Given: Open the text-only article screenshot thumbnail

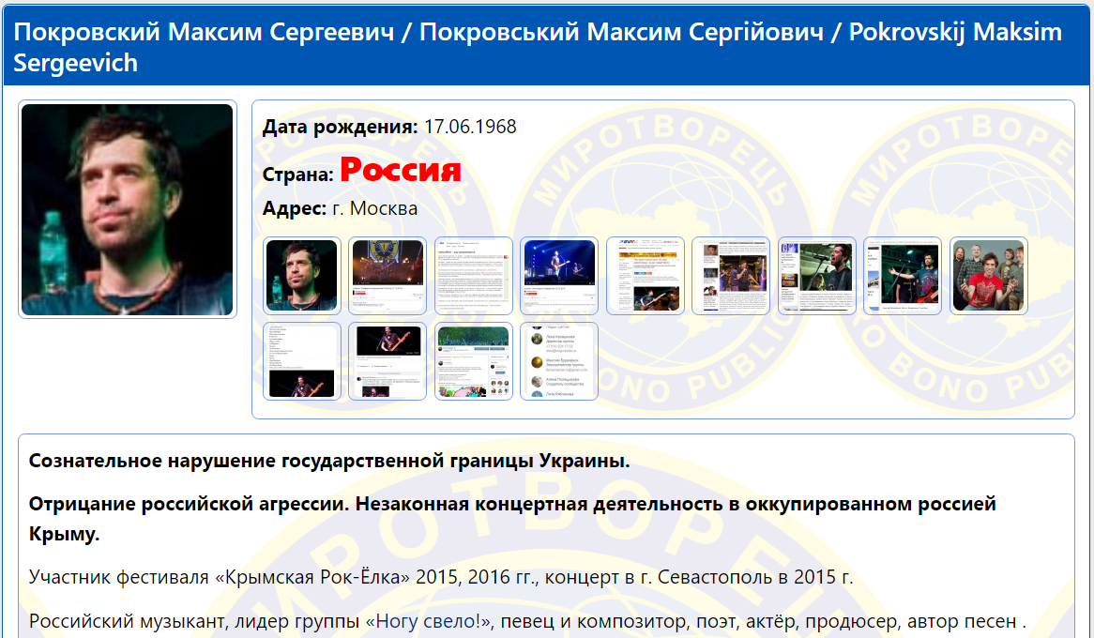Looking at the screenshot, I should click(474, 276).
